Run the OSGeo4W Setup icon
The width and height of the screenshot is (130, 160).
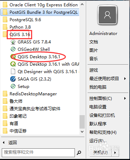13,86
